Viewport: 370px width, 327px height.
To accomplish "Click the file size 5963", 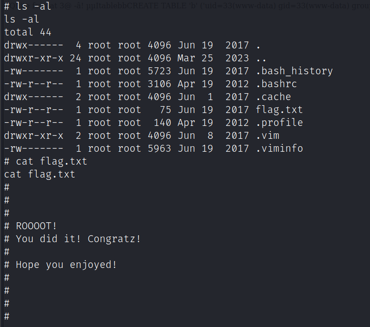I will point(159,149).
